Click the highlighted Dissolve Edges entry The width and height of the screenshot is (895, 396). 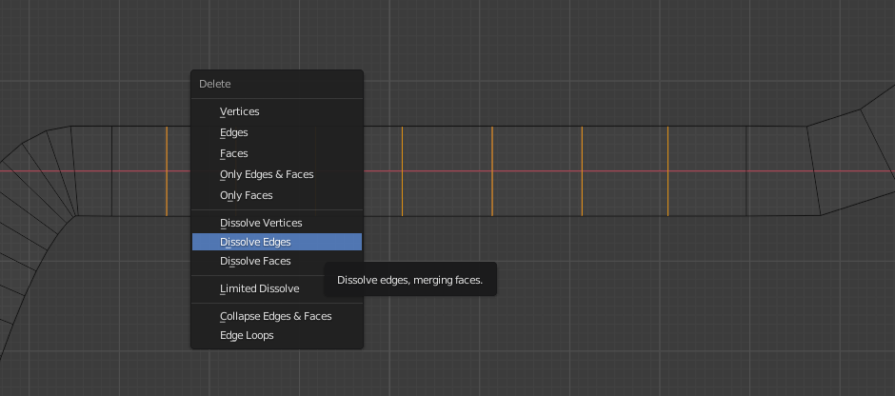pos(277,242)
